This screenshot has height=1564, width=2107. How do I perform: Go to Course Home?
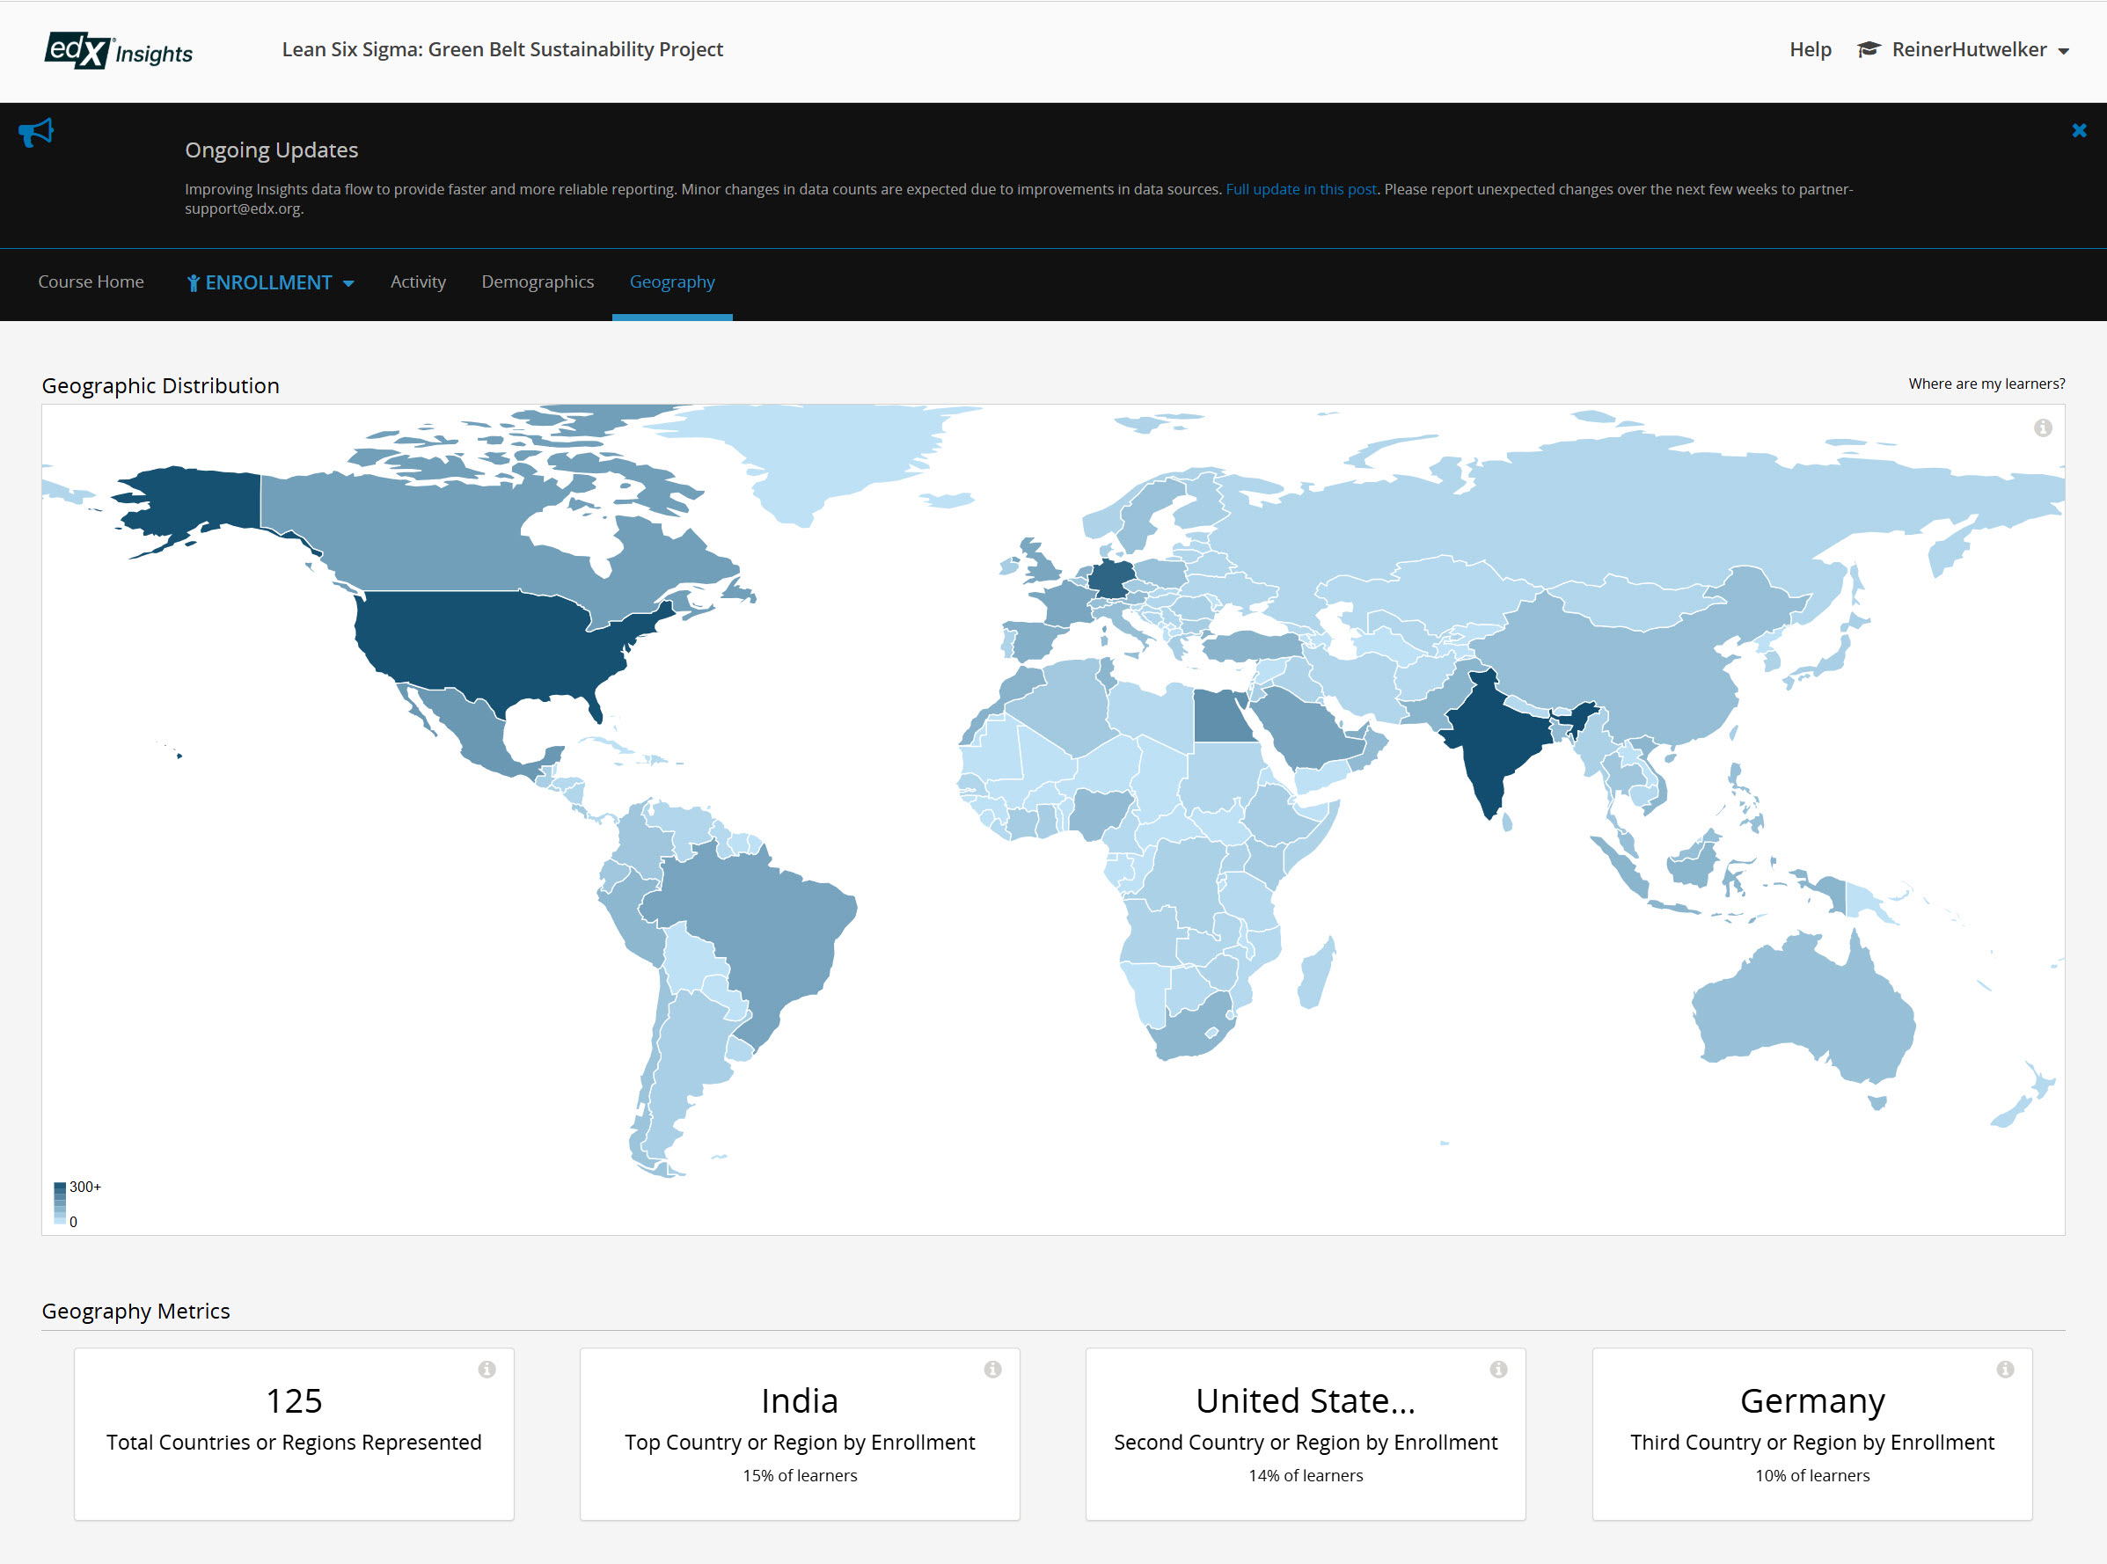point(91,282)
